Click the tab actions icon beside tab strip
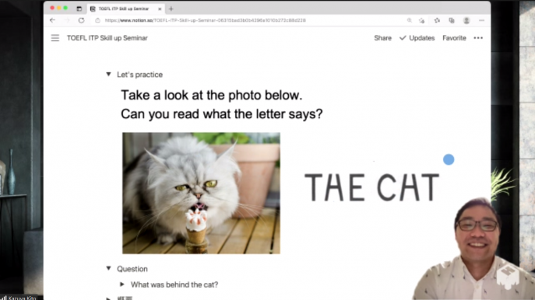Screen dimensions: 535x300 tap(79, 9)
